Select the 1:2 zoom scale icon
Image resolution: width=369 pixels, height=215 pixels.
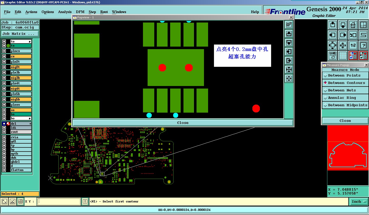[353, 45]
